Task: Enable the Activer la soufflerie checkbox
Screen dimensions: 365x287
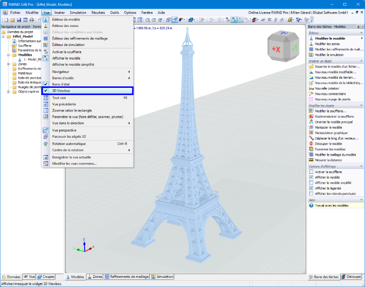Action: pos(311,172)
